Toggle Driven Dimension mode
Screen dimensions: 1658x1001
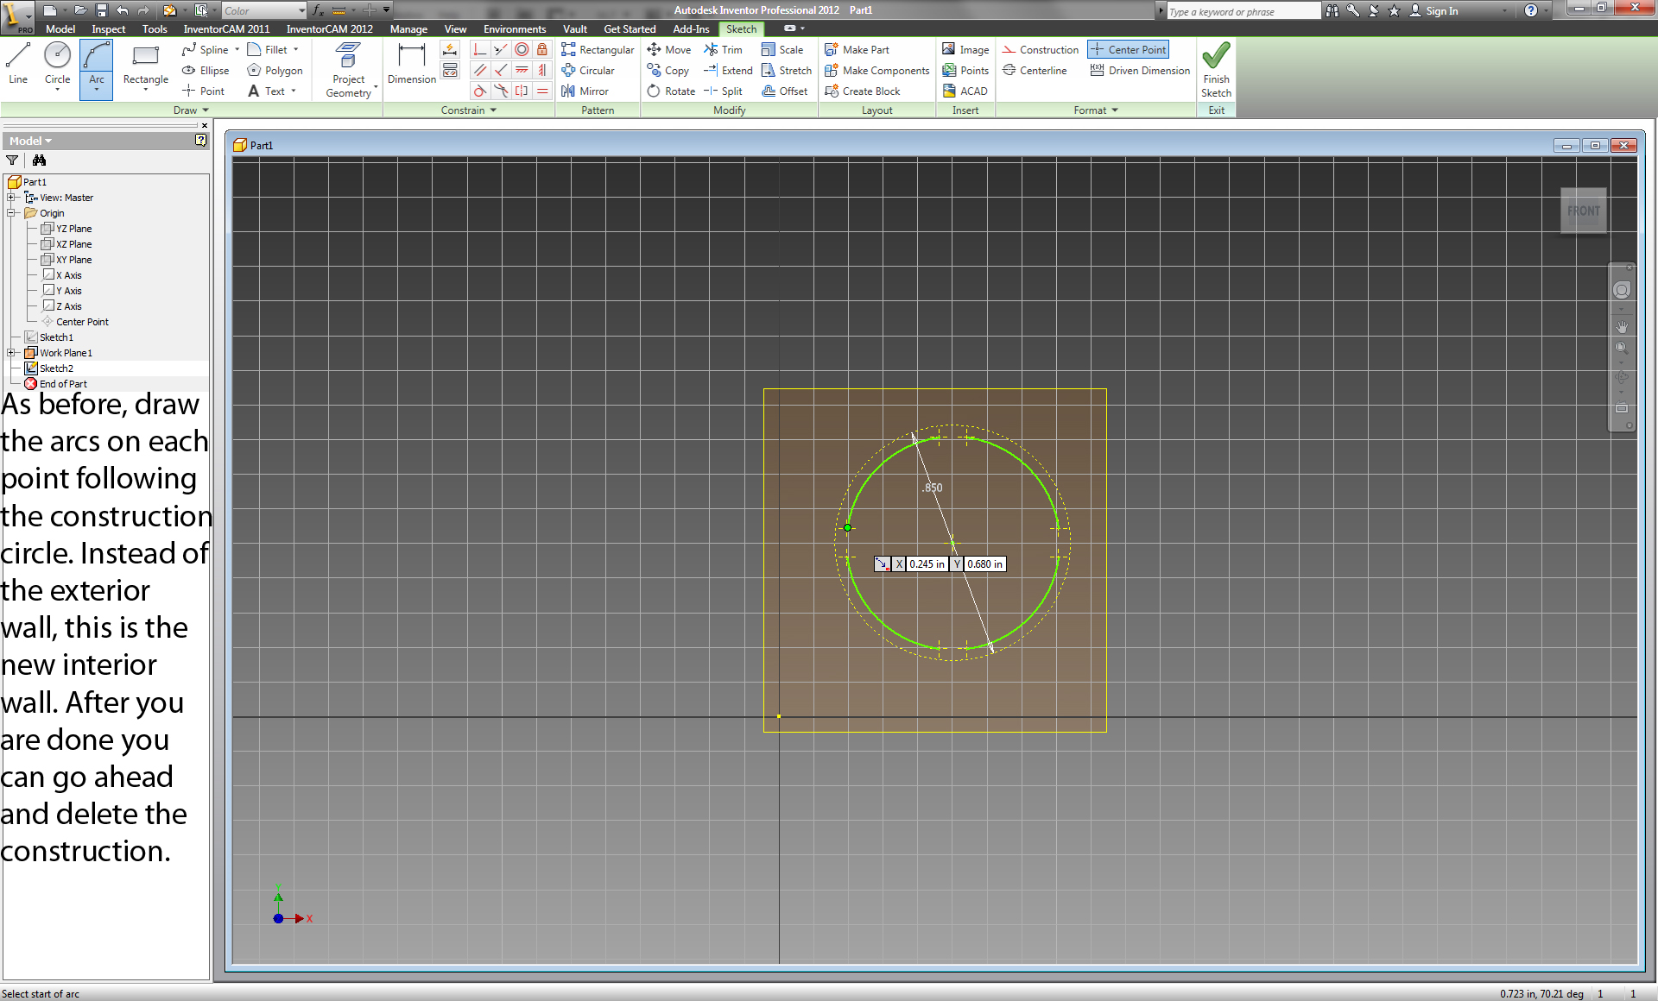click(x=1140, y=71)
